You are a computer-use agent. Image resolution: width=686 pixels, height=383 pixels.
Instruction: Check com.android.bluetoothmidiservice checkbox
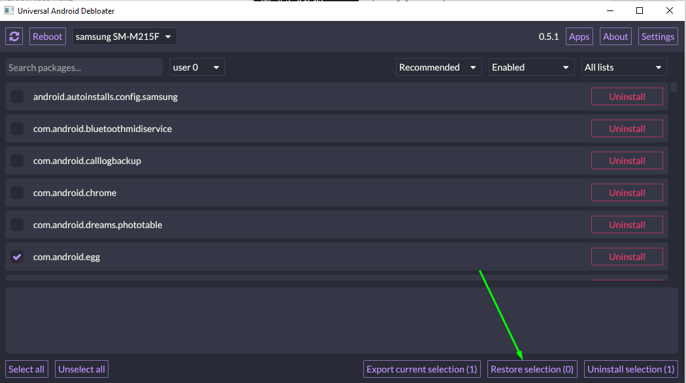click(17, 129)
